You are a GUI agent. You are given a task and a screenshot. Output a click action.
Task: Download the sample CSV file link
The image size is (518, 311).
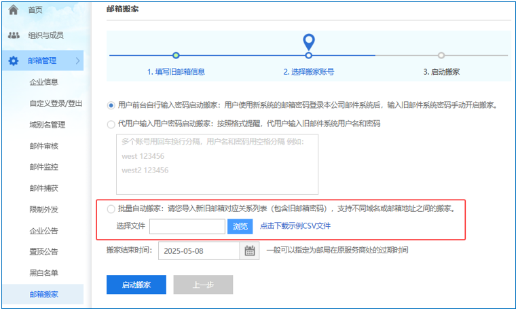[x=295, y=227]
